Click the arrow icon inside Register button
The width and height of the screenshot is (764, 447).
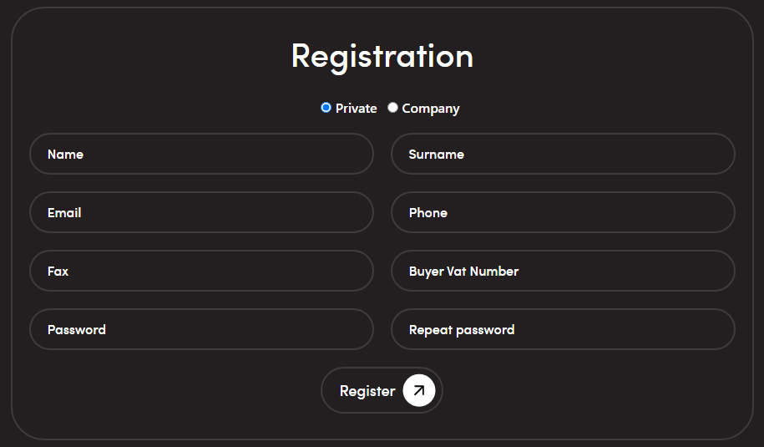click(x=419, y=390)
